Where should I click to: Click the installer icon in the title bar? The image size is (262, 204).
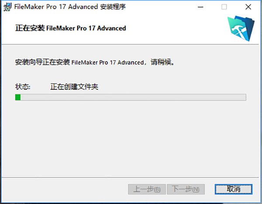(x=7, y=7)
